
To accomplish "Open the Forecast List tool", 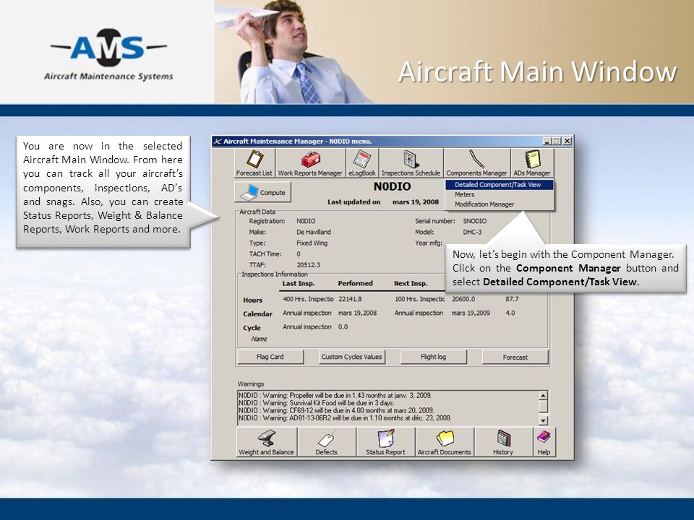I will point(254,163).
